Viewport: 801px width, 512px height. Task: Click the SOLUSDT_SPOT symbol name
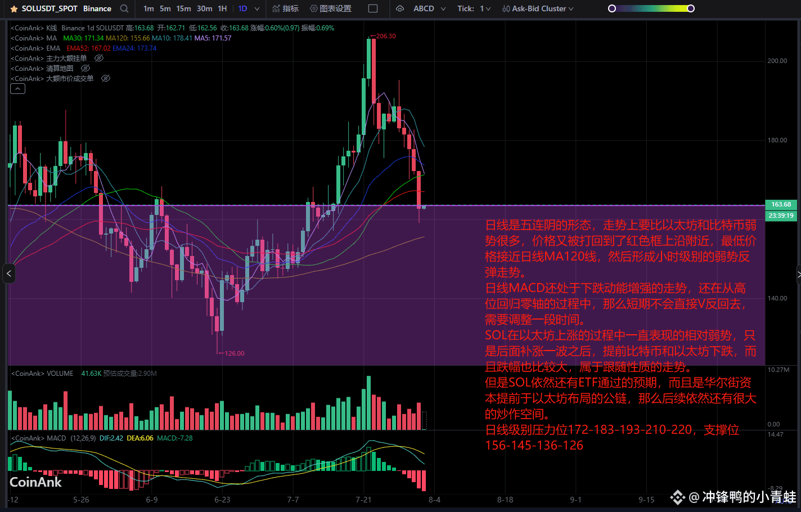click(49, 8)
